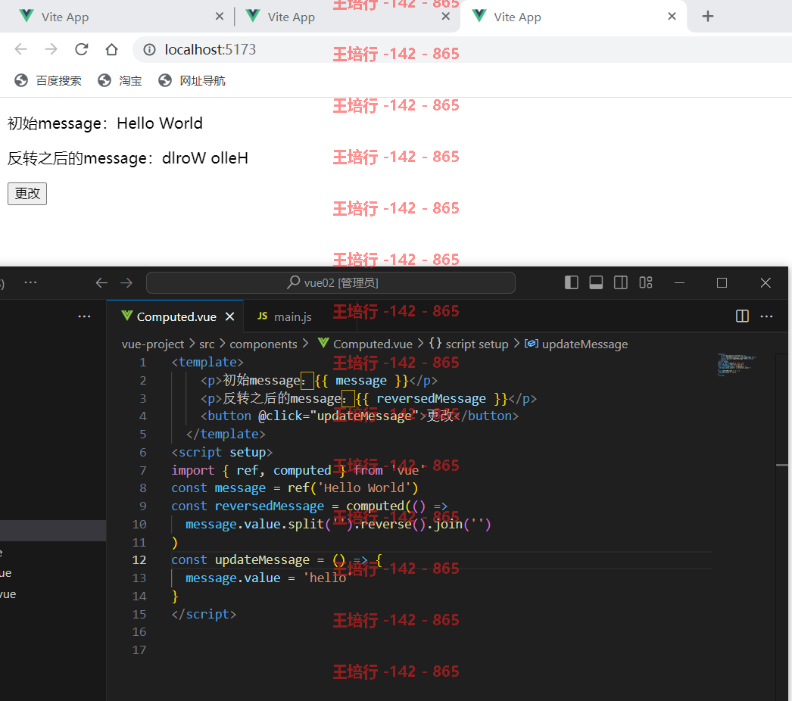
Task: Click vue-project in the breadcrumb
Action: tap(152, 344)
